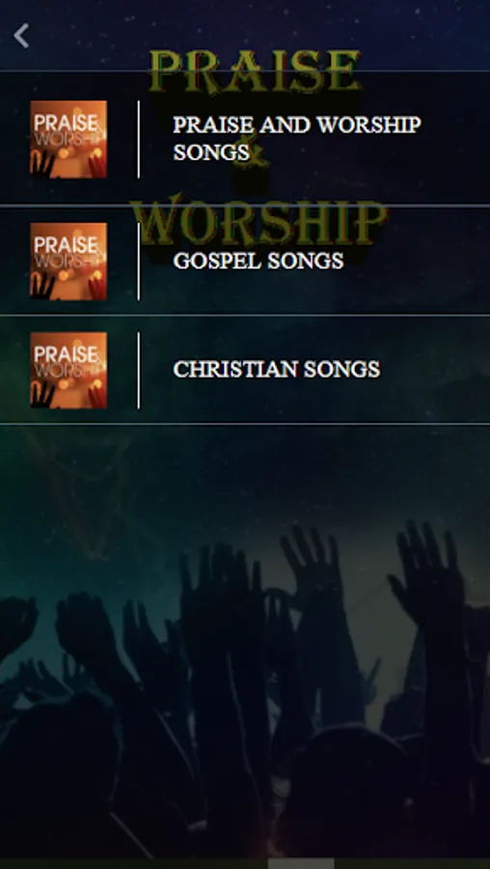Tap the Gospel Songs album cover image

point(68,261)
